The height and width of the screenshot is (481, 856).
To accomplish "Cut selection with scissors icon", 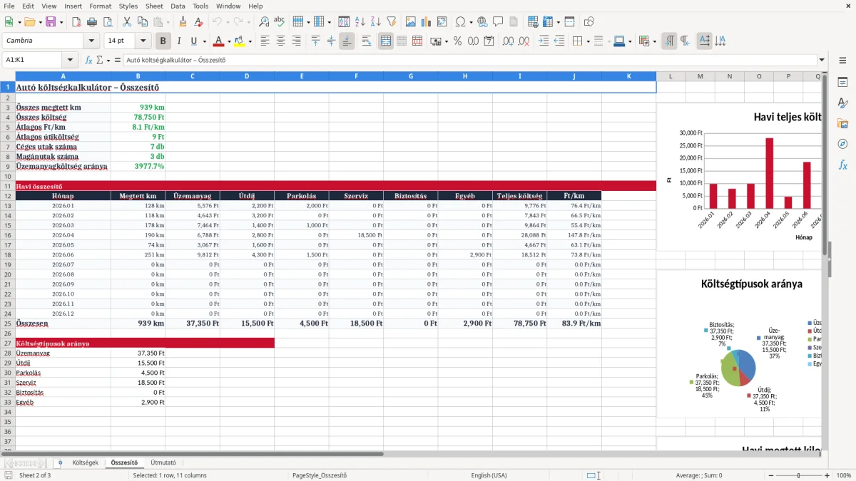I will pos(126,22).
